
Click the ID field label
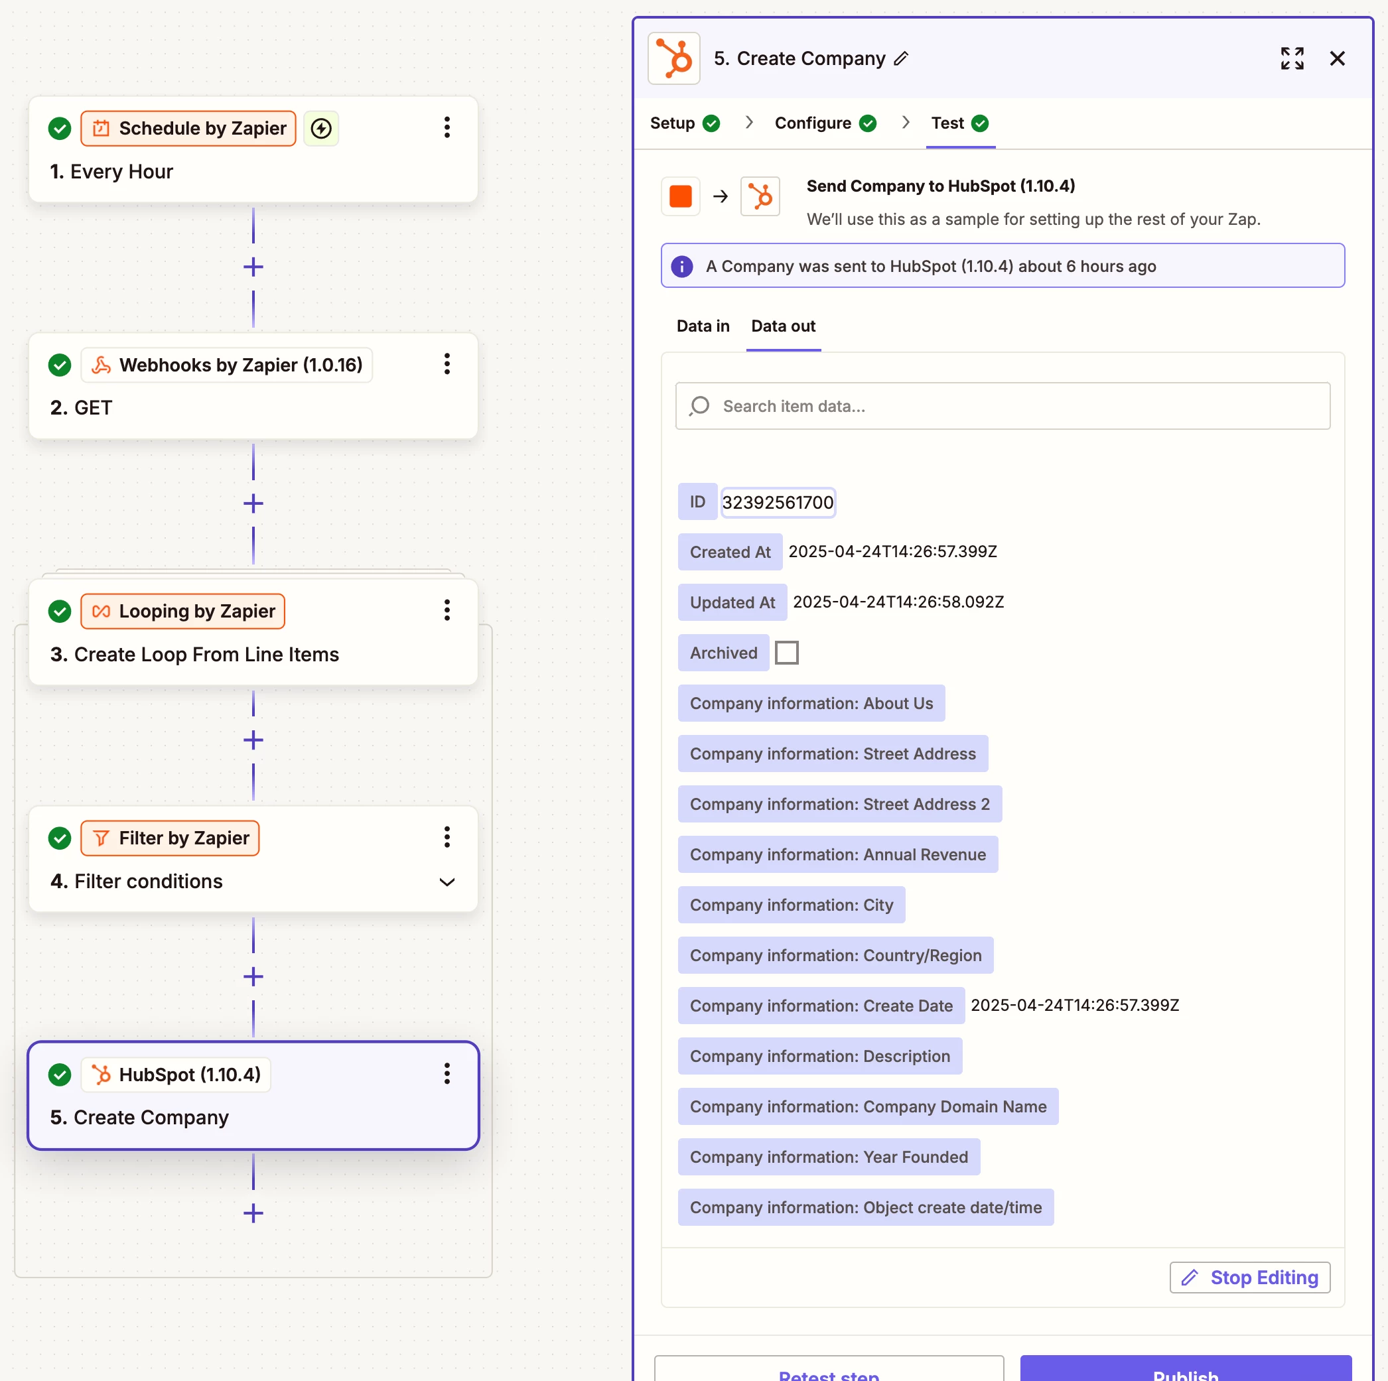[697, 501]
